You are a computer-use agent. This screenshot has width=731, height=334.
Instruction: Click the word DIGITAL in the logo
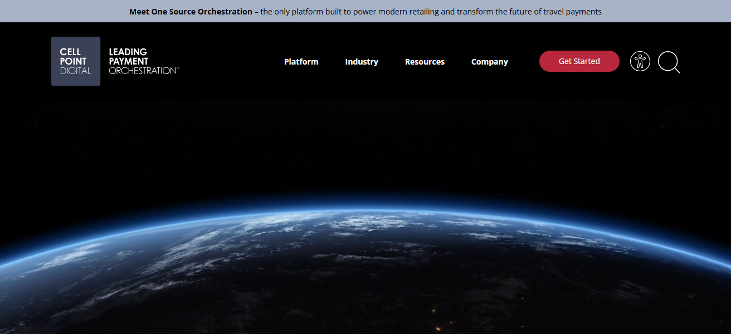[x=76, y=71]
